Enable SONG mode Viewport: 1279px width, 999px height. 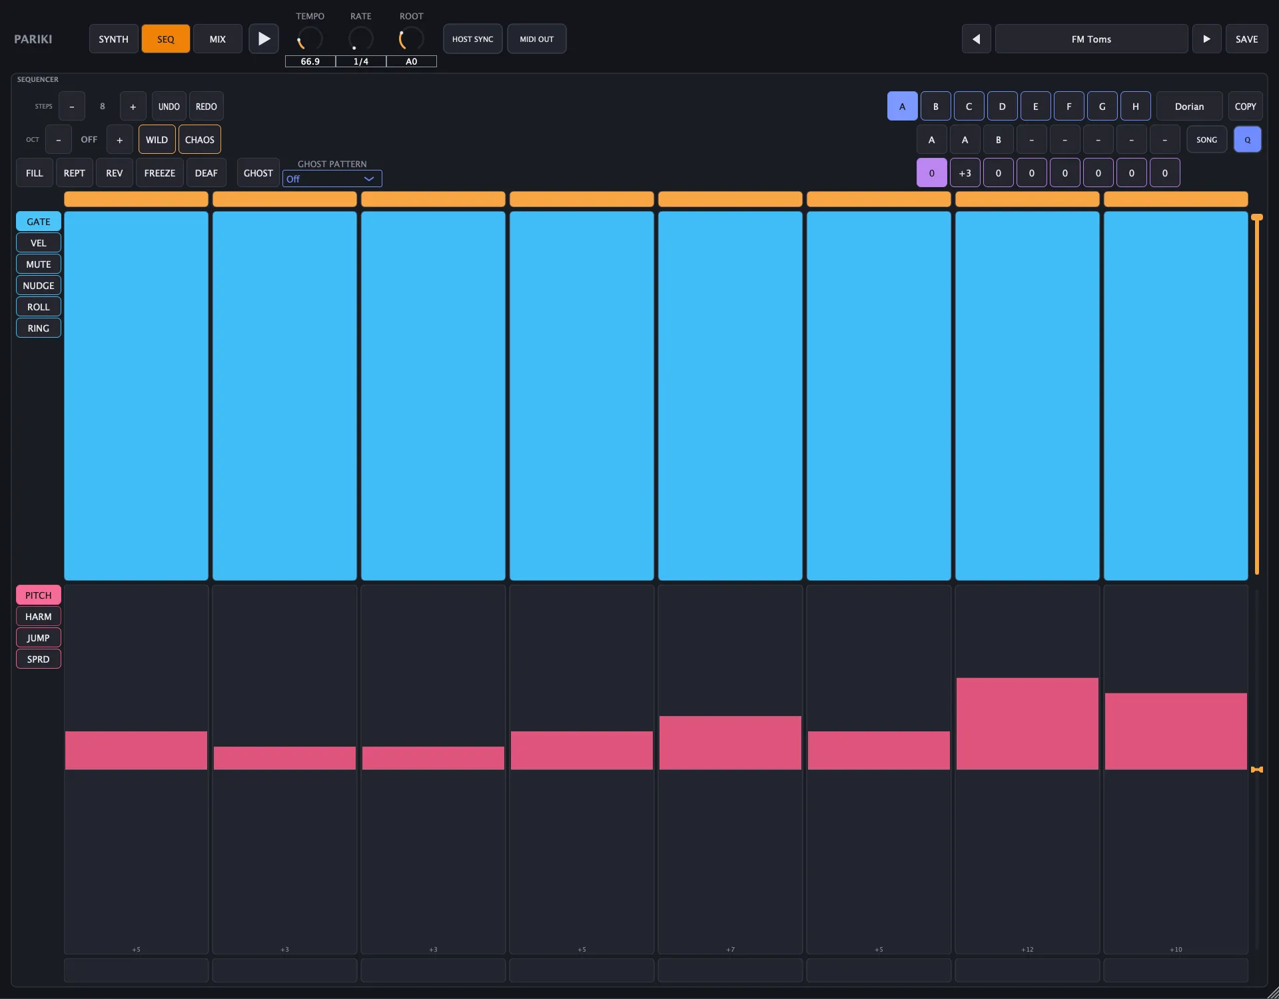click(x=1206, y=140)
